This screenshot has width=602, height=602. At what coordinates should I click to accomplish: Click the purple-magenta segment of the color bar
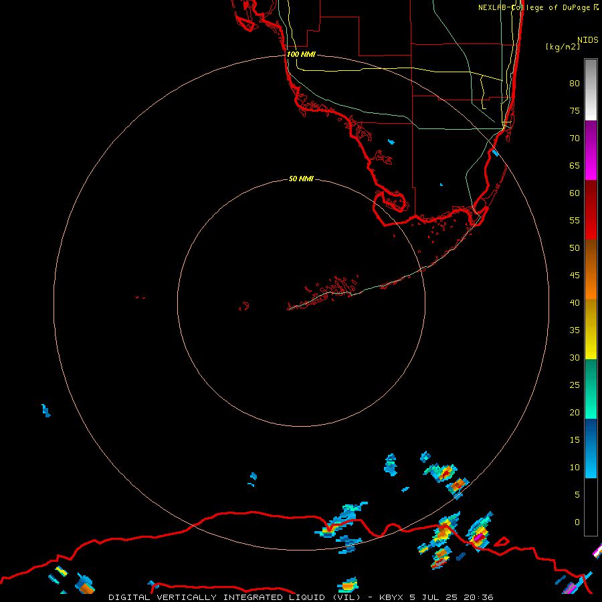click(591, 150)
